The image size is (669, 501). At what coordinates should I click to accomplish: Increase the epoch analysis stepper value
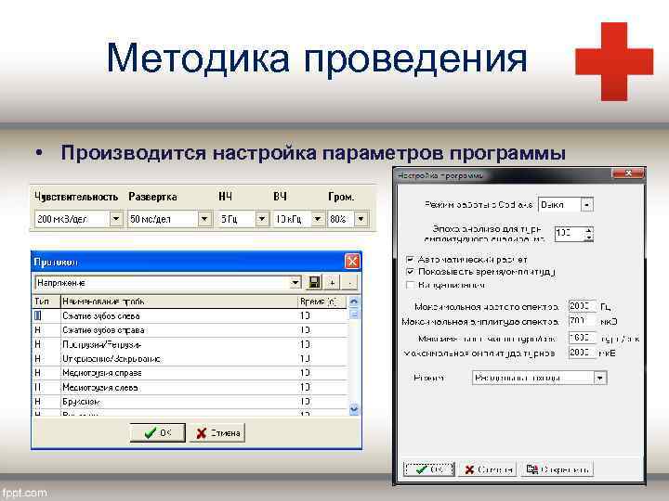pyautogui.click(x=588, y=230)
